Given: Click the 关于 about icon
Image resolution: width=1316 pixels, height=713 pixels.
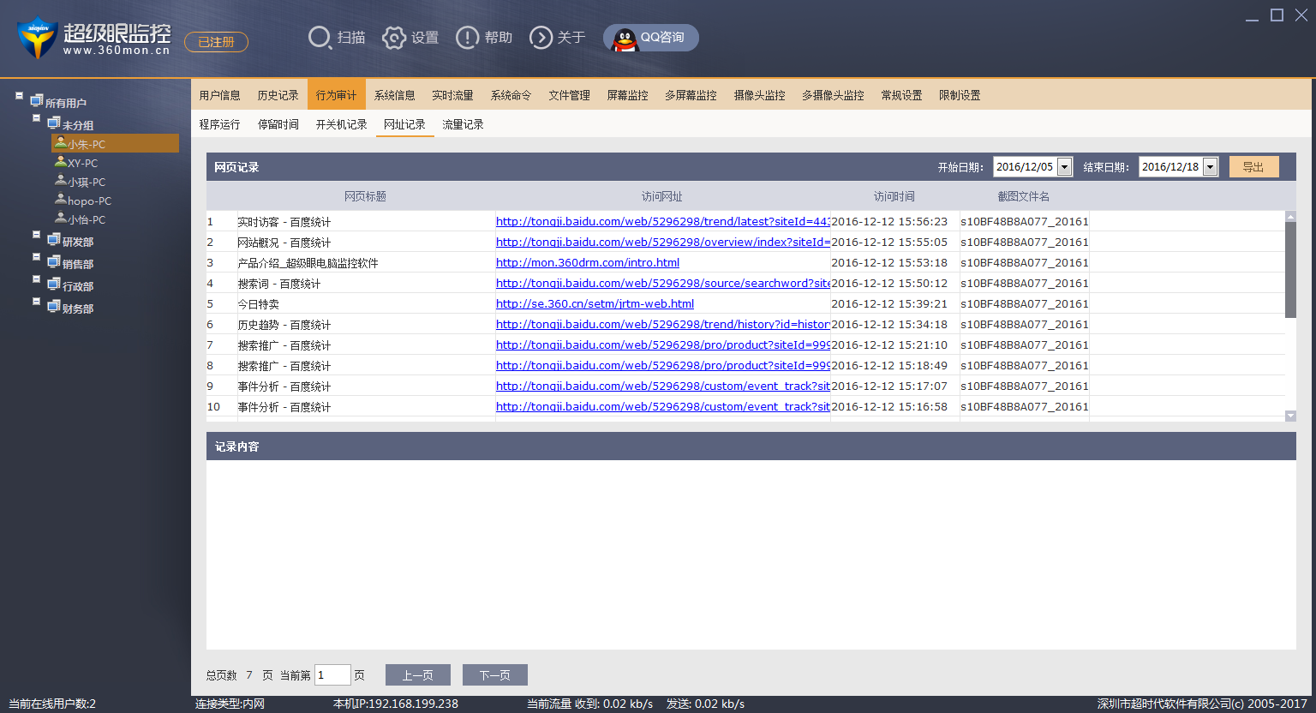Looking at the screenshot, I should pos(541,38).
